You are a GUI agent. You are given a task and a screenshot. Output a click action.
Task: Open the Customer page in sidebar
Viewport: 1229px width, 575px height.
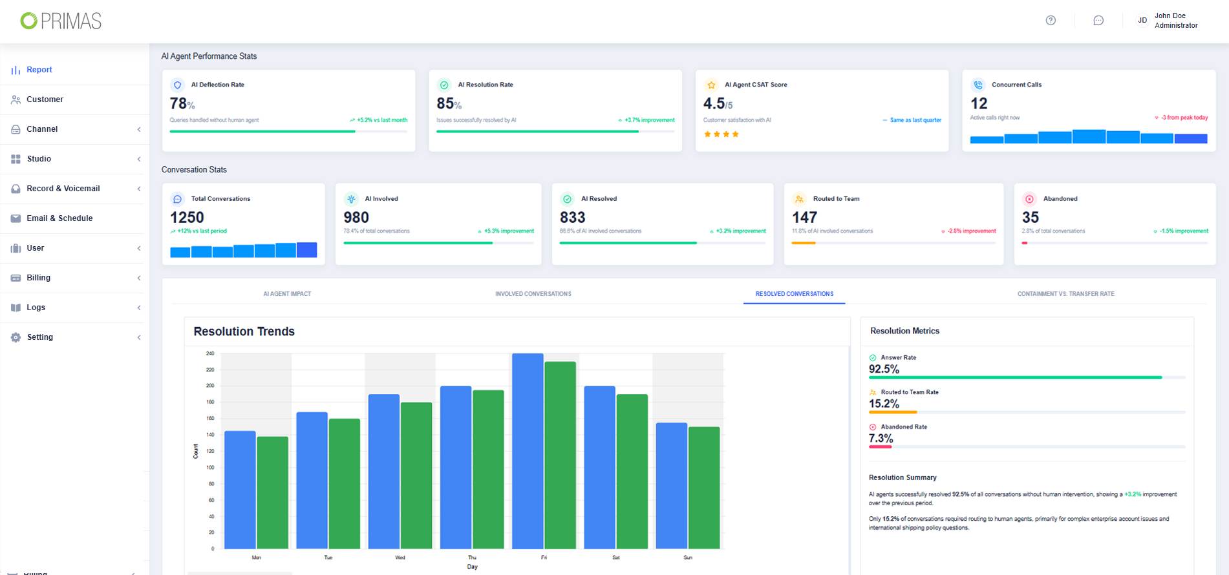pos(45,99)
